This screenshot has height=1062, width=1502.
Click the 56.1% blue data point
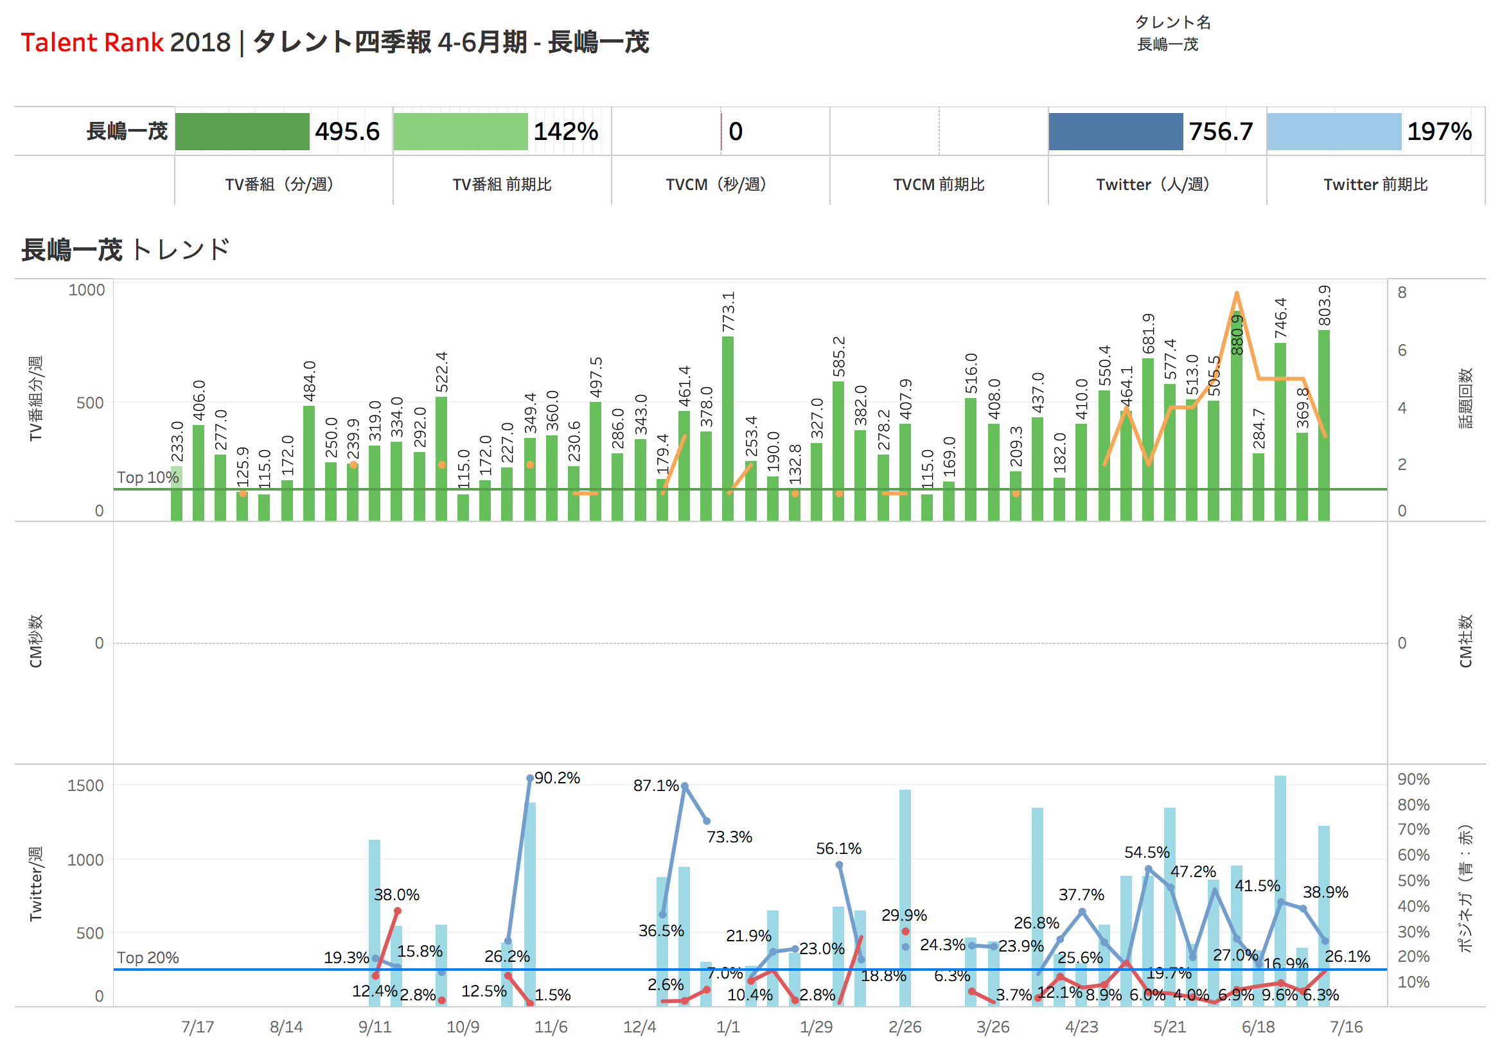click(839, 864)
